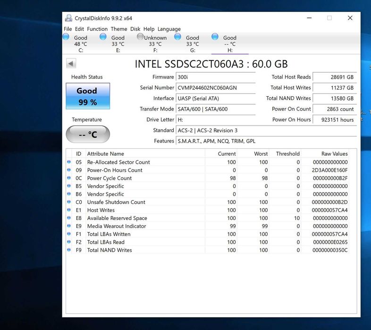
Task: Click raw value 00000000350C
Action: (330, 250)
